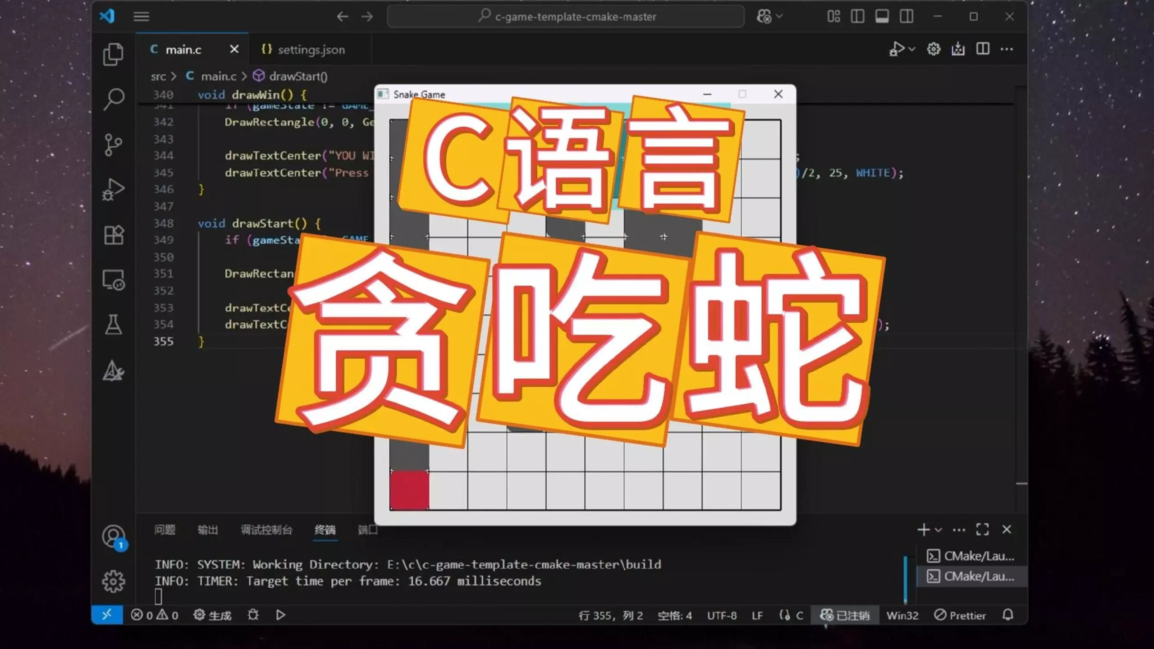
Task: Open Remote Explorer view
Action: (113, 280)
